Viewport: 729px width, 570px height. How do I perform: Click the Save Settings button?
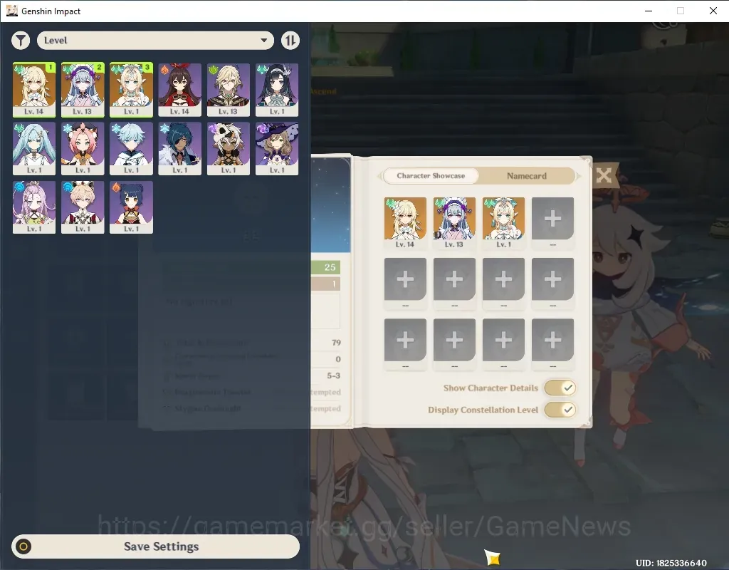[x=155, y=546]
